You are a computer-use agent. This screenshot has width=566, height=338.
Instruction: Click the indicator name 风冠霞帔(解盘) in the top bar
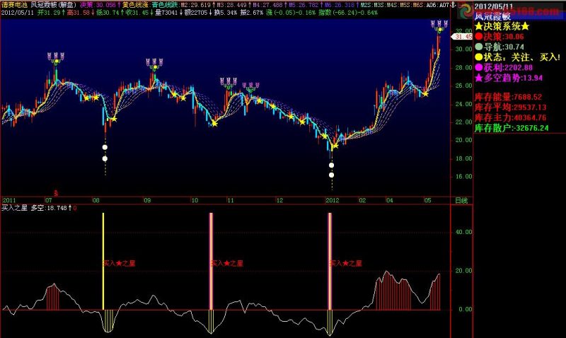[x=53, y=5]
